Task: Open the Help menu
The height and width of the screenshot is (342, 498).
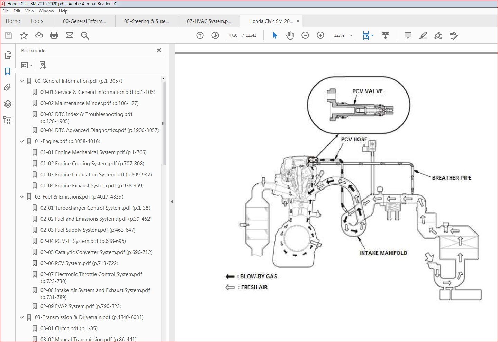Action: pos(63,11)
